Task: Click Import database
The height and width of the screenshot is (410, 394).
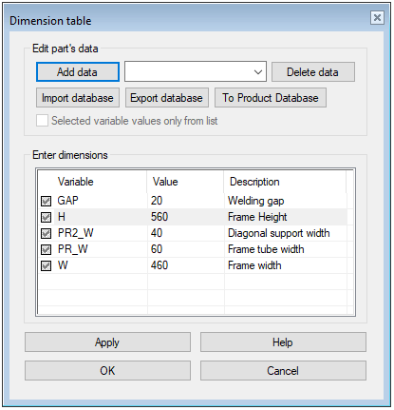Action: [x=78, y=98]
